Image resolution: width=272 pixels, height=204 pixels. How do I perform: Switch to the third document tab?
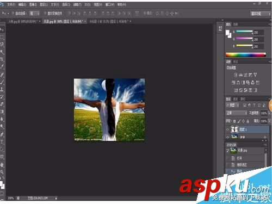[110, 21]
